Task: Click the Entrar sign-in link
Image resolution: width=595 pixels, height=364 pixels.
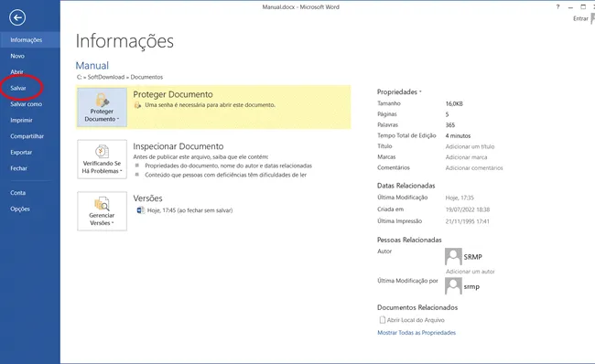Action: click(x=580, y=18)
